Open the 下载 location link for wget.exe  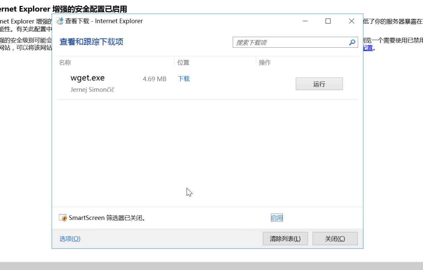pos(184,79)
